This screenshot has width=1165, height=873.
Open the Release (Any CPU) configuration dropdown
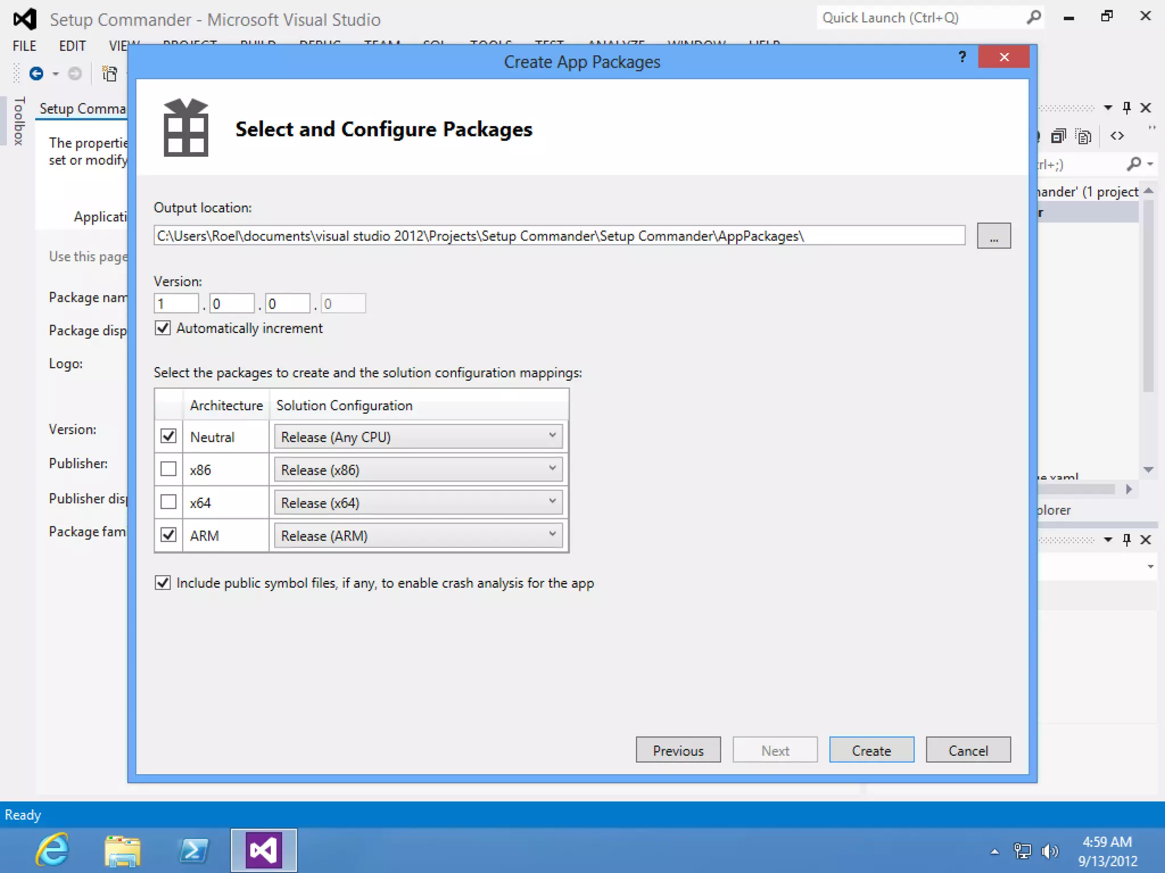click(418, 436)
